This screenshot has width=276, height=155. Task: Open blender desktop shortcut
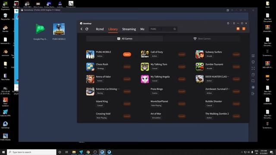pos(5,29)
